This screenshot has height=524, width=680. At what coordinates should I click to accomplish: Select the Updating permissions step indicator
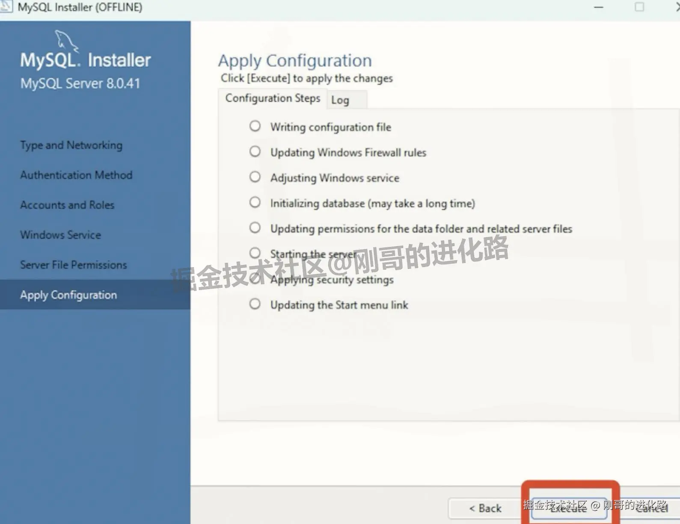coord(255,228)
